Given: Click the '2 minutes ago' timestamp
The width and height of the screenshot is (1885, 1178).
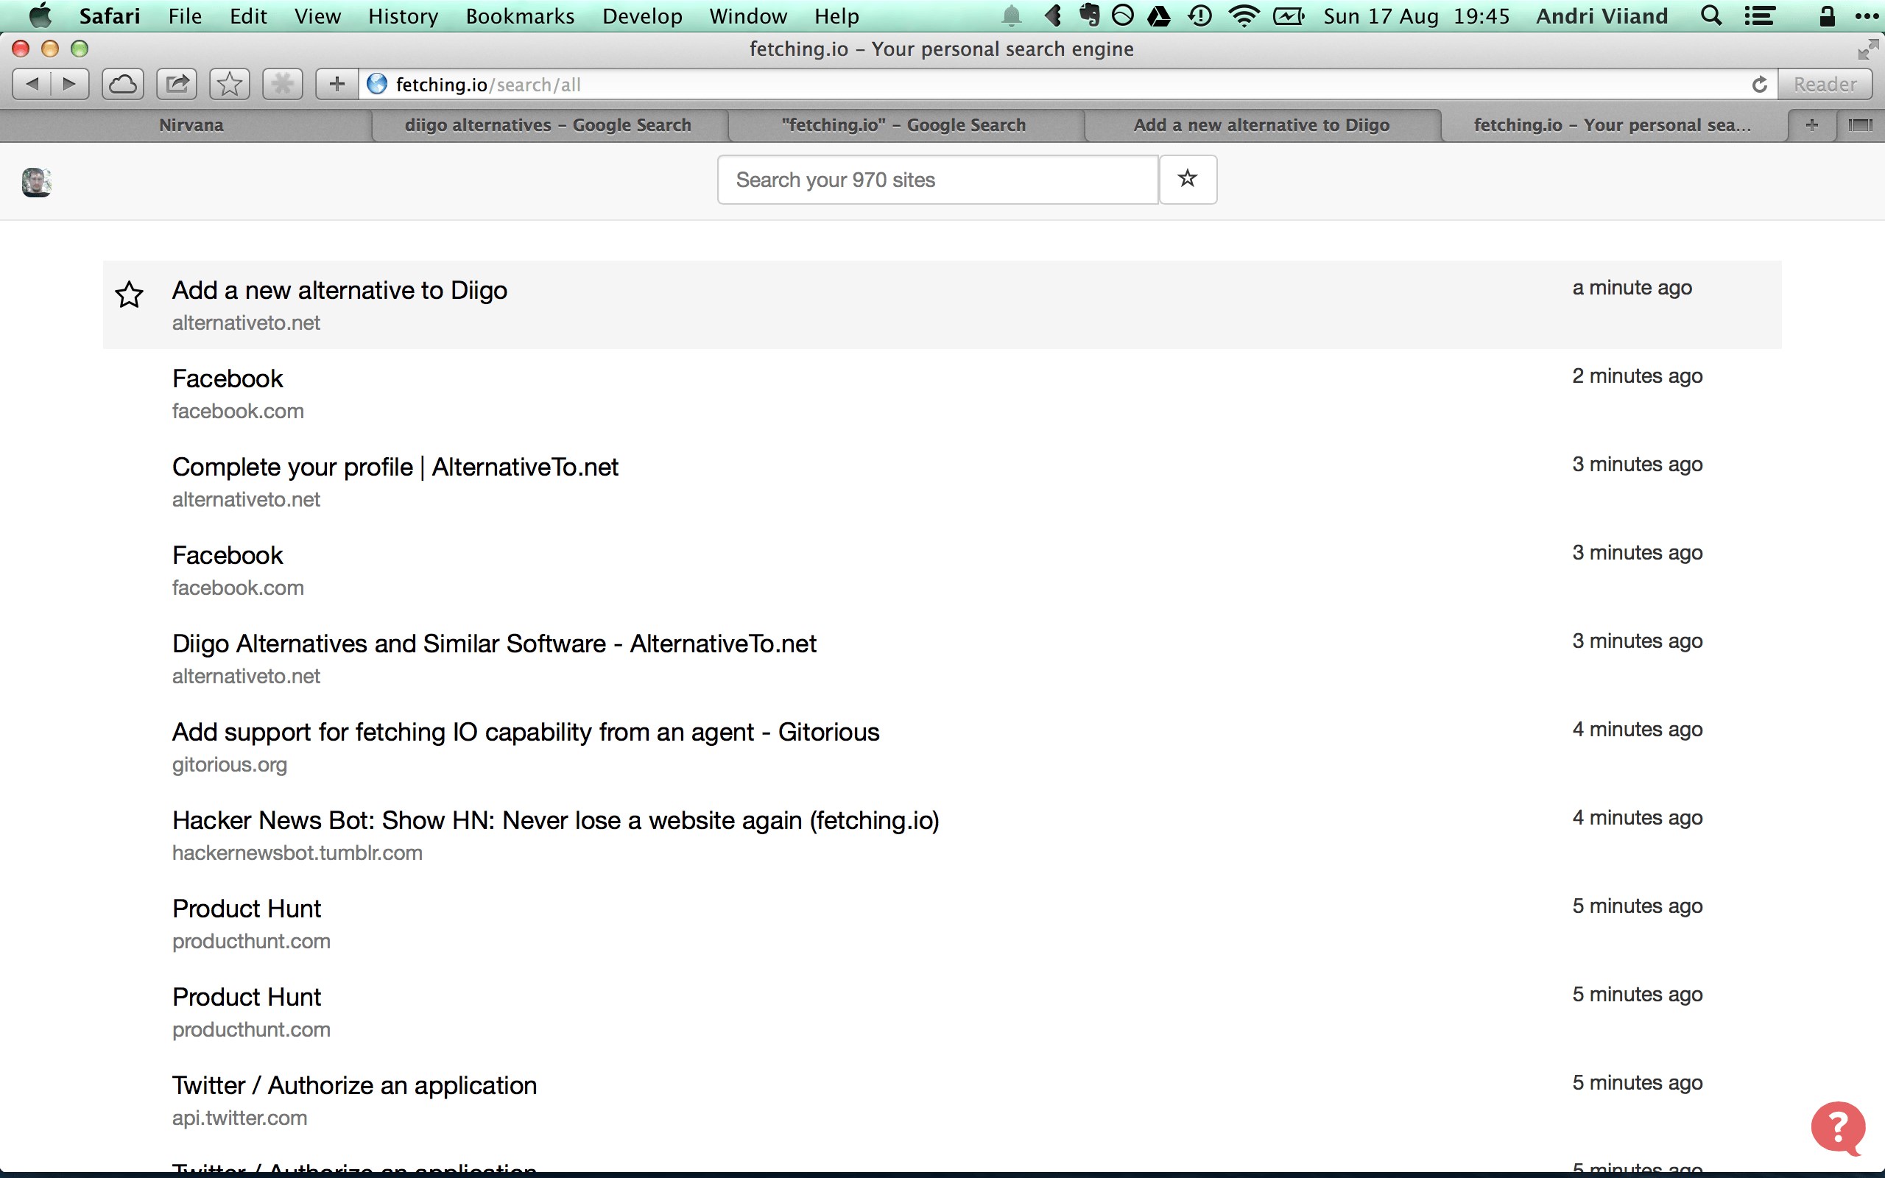Looking at the screenshot, I should point(1638,375).
